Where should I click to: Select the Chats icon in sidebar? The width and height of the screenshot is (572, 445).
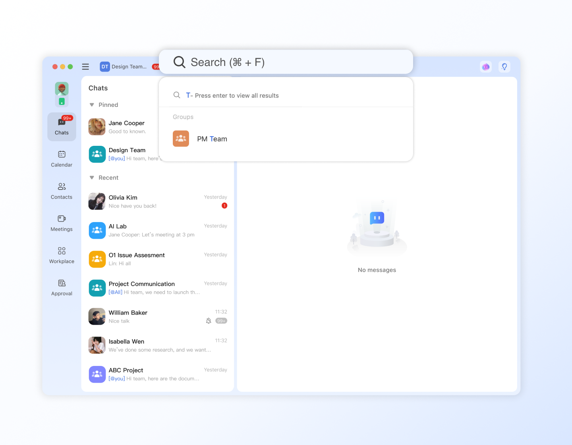62,126
